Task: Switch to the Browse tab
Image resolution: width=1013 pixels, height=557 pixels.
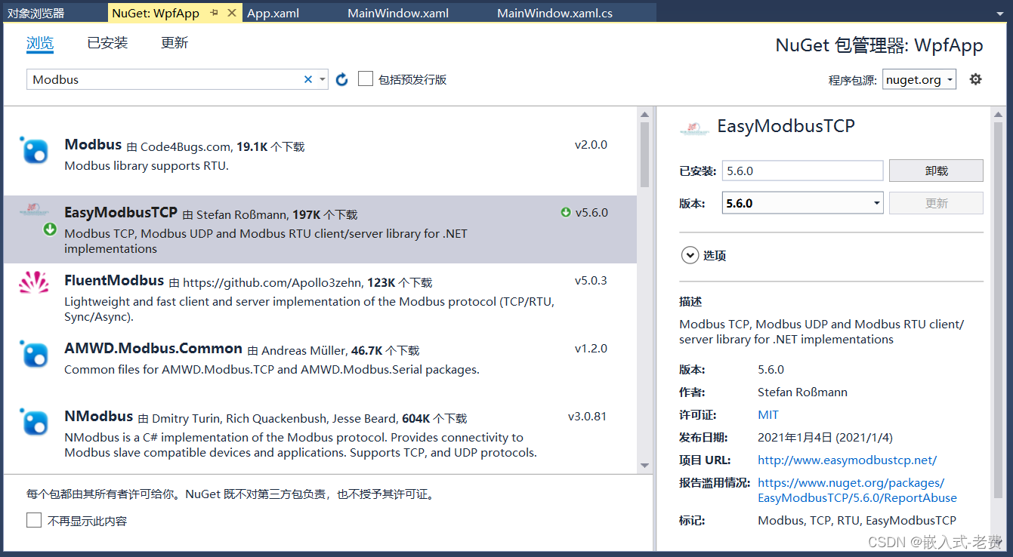Action: 40,43
